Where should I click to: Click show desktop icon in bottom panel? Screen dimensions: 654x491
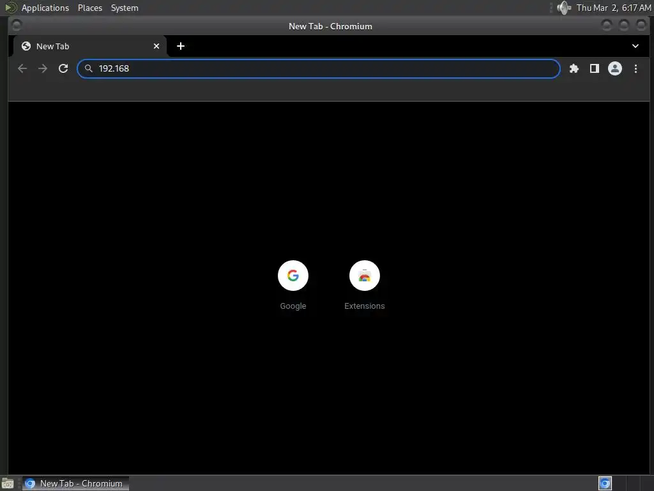pyautogui.click(x=8, y=483)
